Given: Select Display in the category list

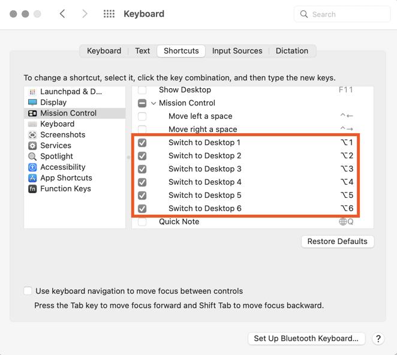Looking at the screenshot, I should point(75,103).
